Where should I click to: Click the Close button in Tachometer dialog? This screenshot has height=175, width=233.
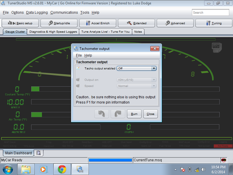(x=150, y=114)
